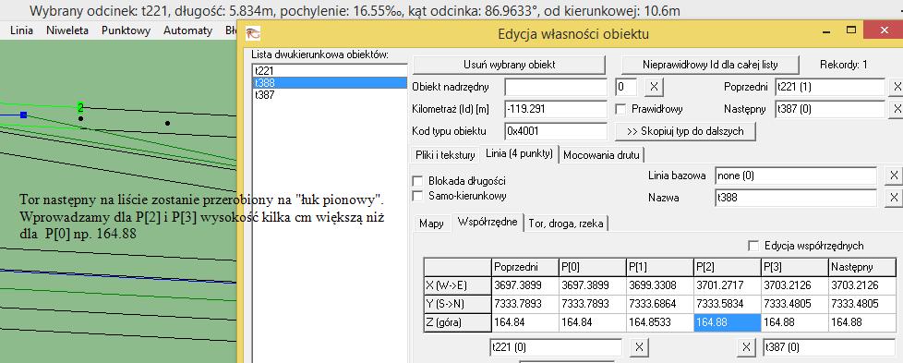The image size is (903, 363).
Task: Click X left of bottom t387 (0) field
Action: (x=746, y=347)
